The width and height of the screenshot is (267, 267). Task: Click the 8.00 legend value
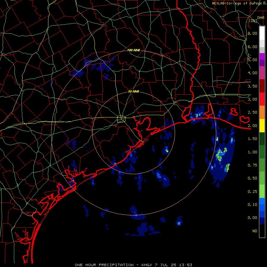tap(252, 33)
